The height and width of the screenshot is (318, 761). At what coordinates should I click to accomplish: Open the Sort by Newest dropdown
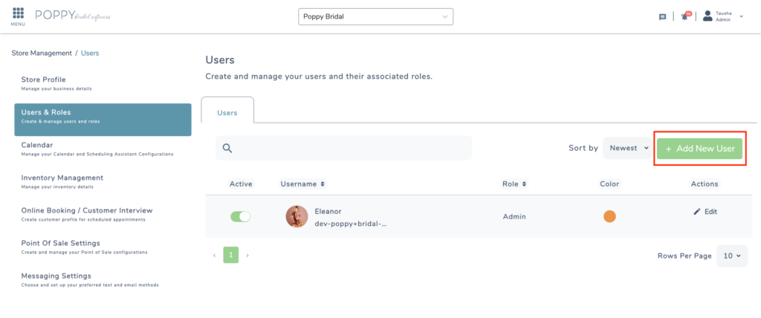click(x=627, y=148)
